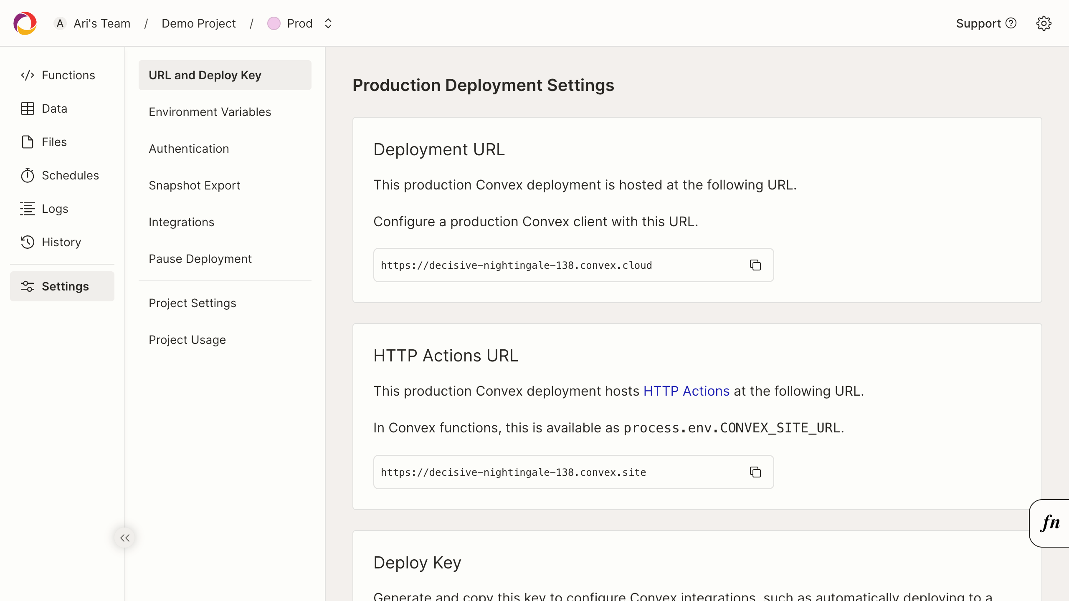Click the Deployment URL heading
Screen dimensions: 1069x601
point(439,149)
